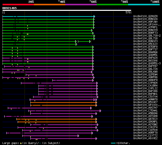The width and height of the screenshot is (162, 145).
Task: Select hit label UniRef100_B8AMQ6
Action: coord(145,52)
